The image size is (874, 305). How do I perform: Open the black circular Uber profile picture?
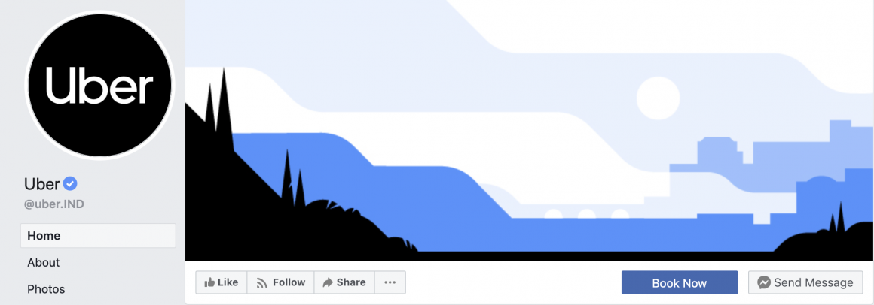tap(100, 85)
